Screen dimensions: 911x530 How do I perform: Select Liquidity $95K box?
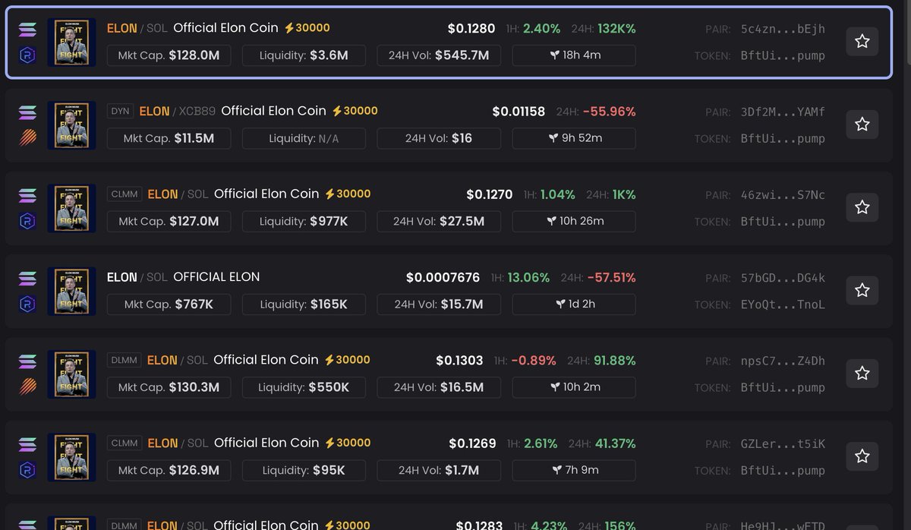click(304, 470)
